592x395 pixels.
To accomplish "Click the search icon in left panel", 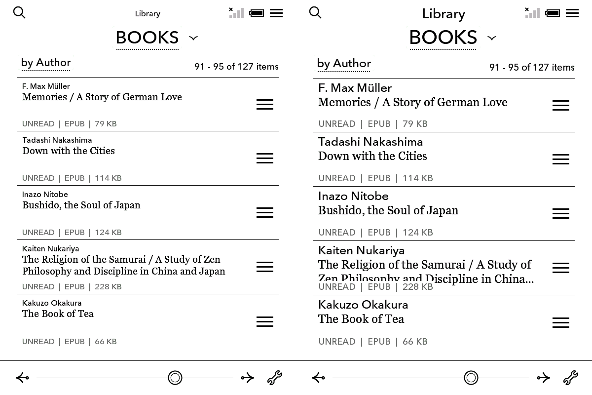I will pos(19,13).
